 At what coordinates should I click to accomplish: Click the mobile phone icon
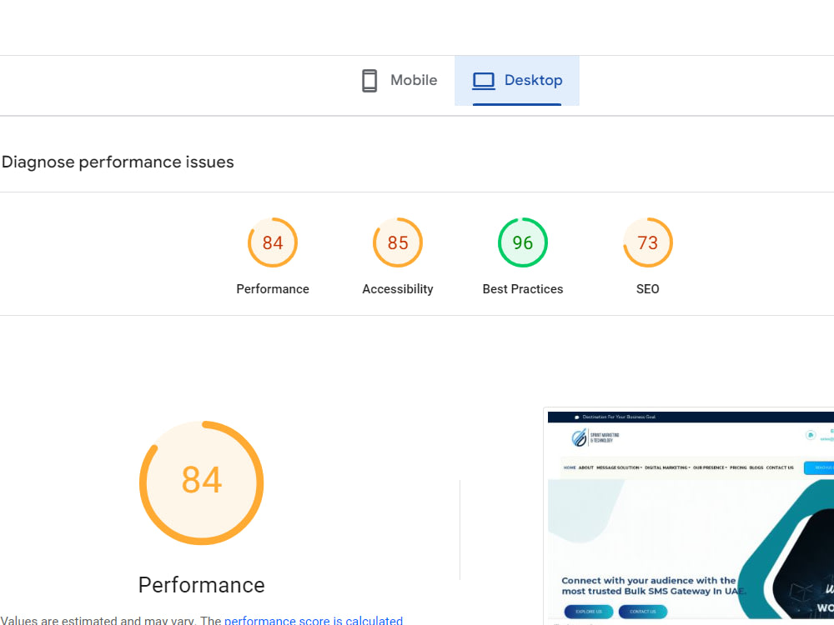pos(369,81)
